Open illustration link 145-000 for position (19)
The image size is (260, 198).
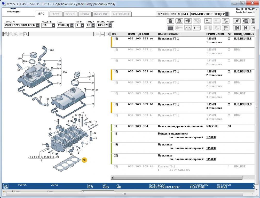[x=211, y=148]
